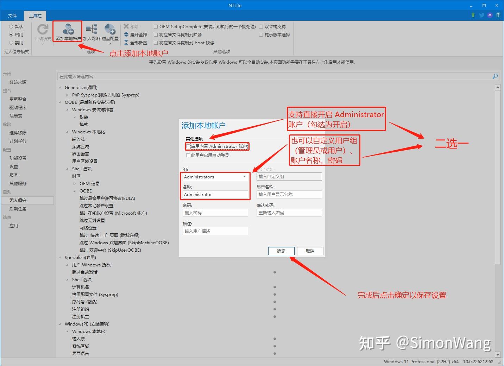This screenshot has height=366, width=504.
Task: Click the filter search input field
Action: coord(246,76)
